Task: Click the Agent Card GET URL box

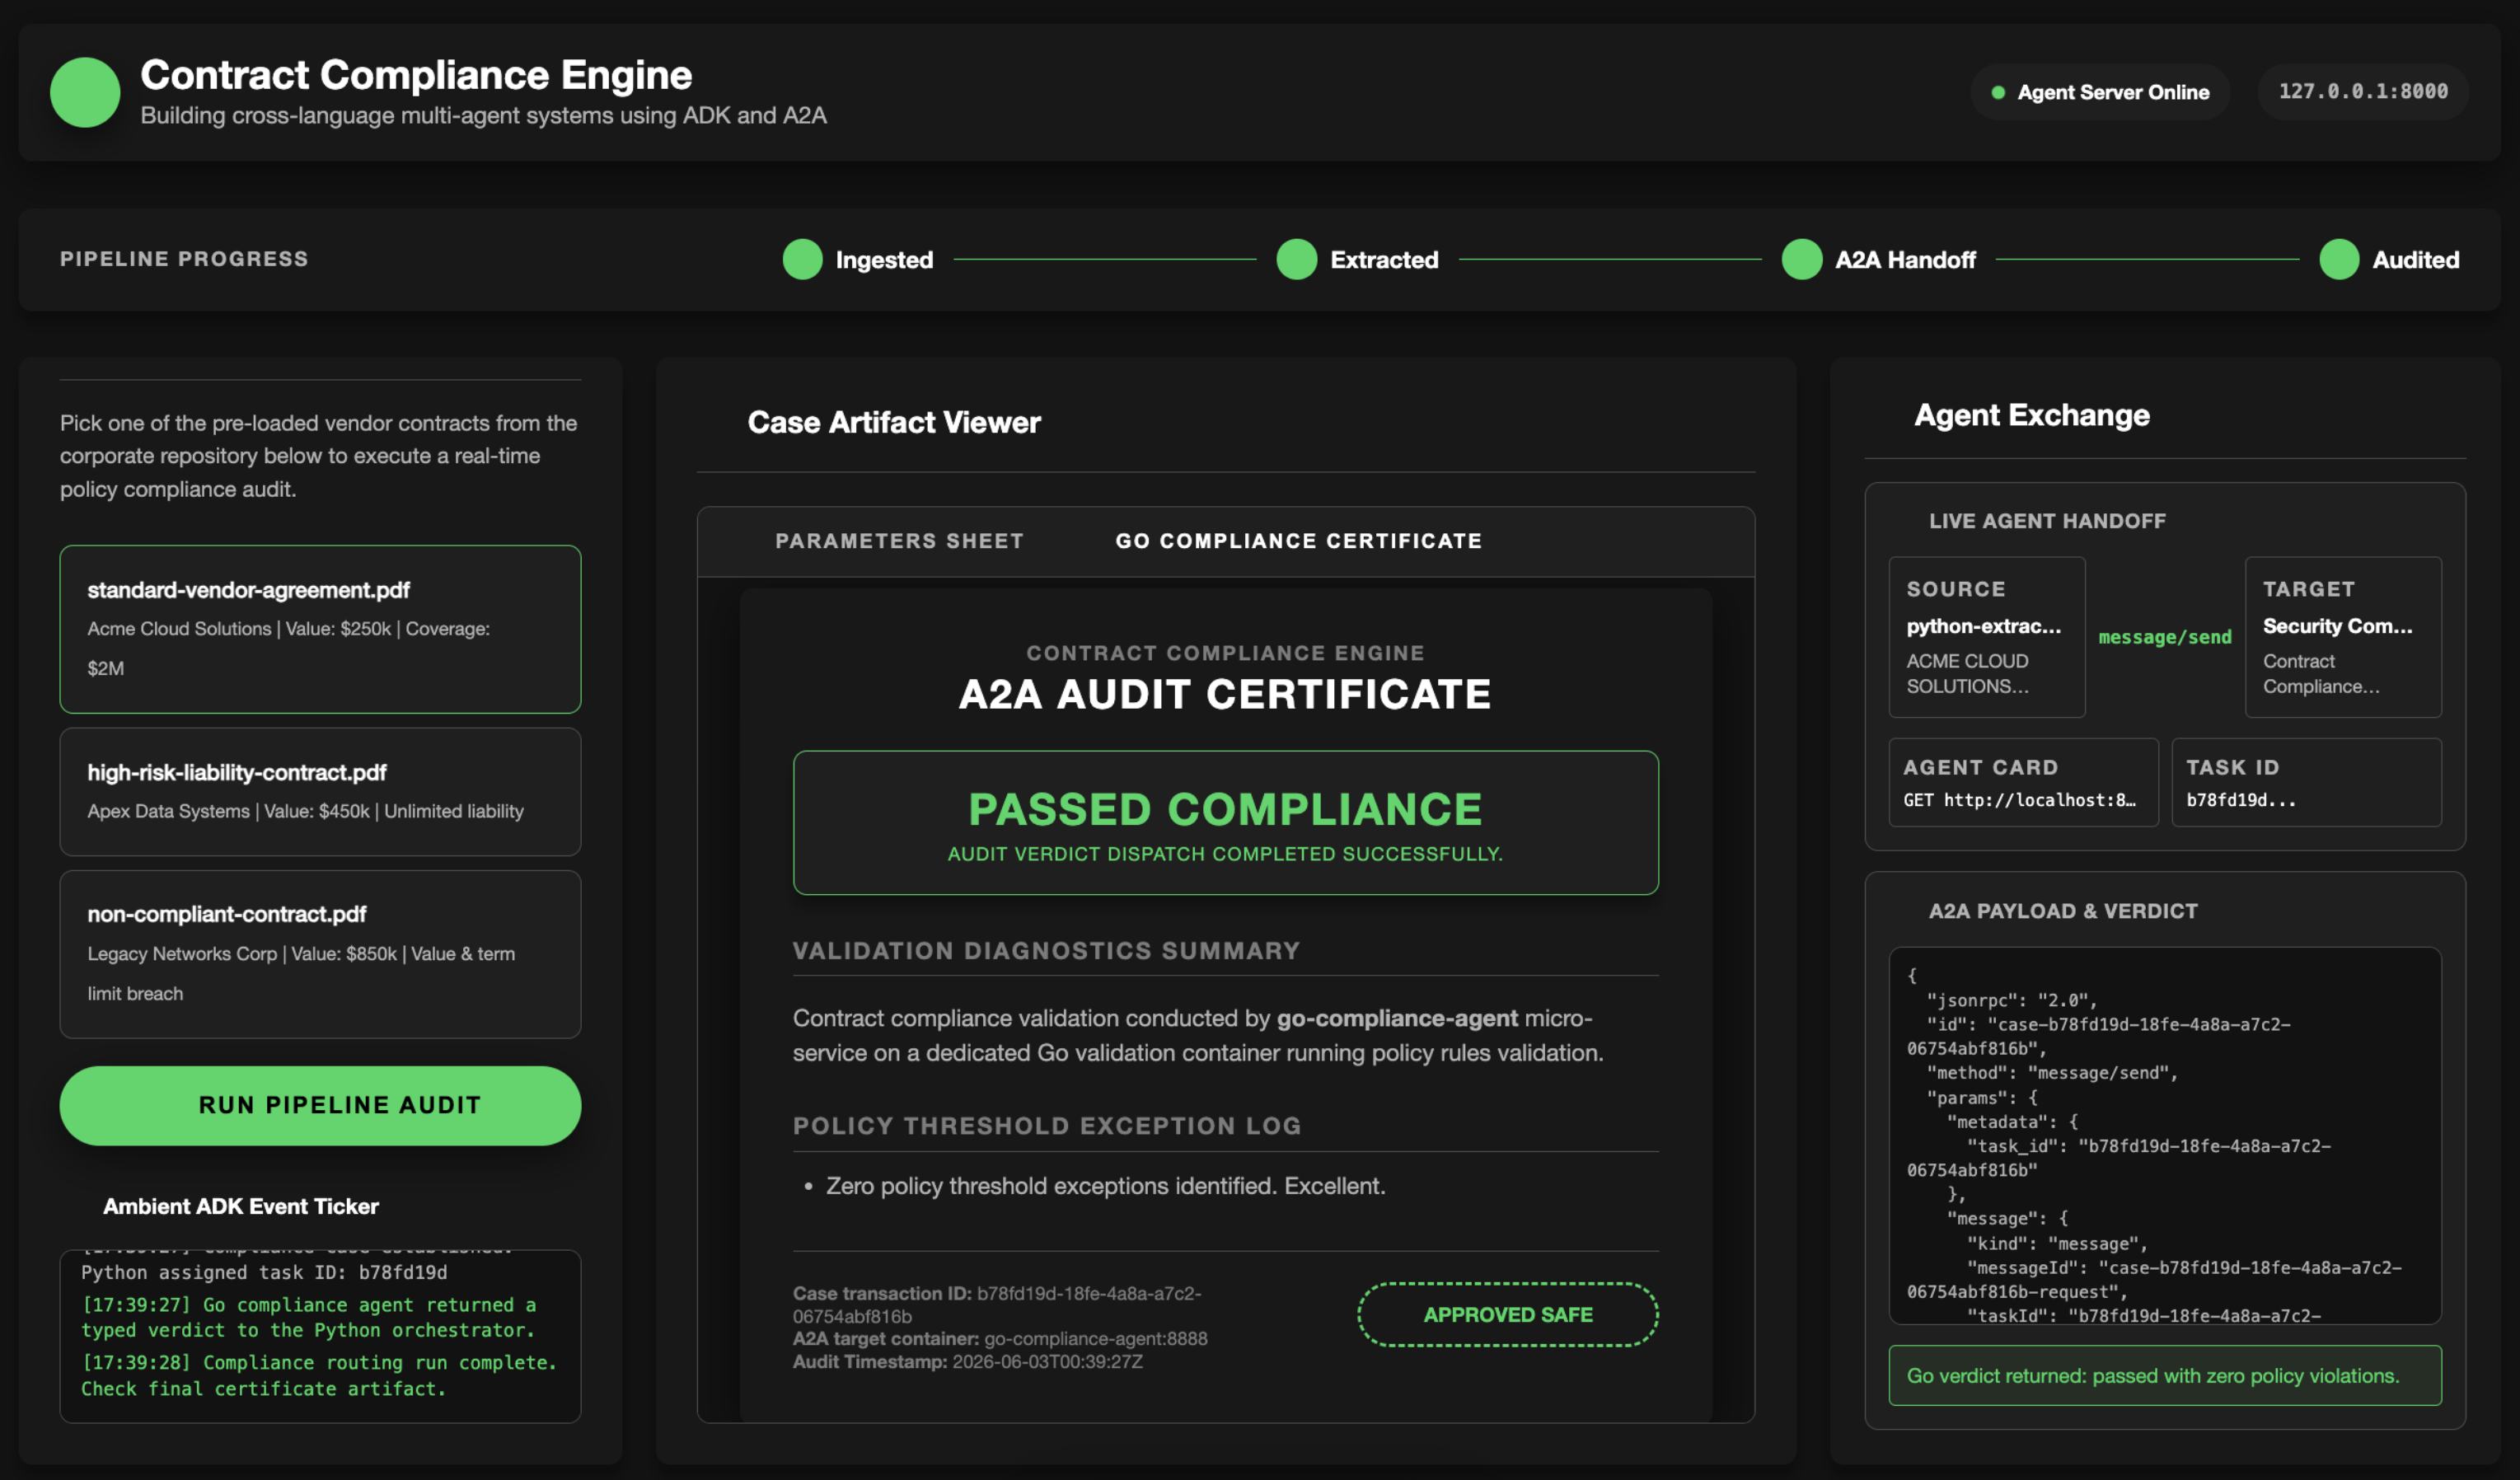Action: point(2023,782)
